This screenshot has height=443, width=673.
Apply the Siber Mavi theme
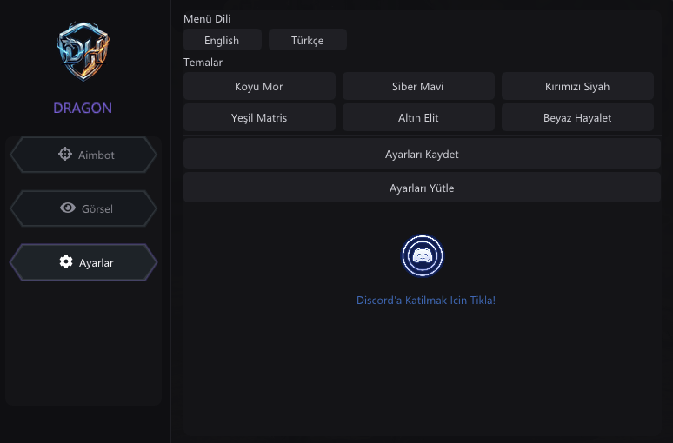click(418, 86)
